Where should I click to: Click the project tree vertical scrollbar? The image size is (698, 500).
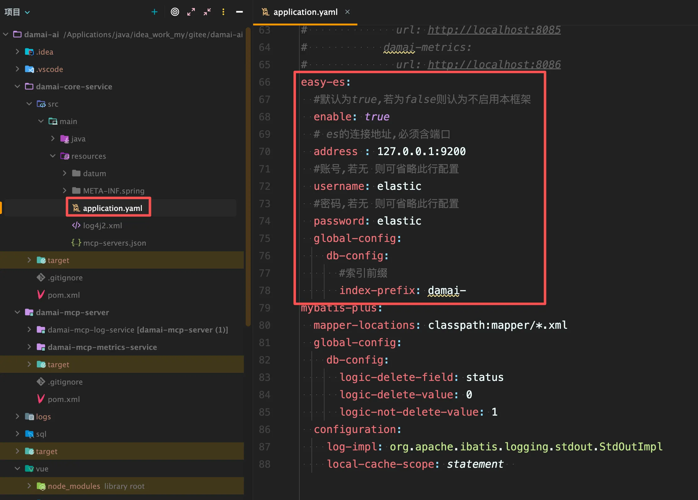248,177
